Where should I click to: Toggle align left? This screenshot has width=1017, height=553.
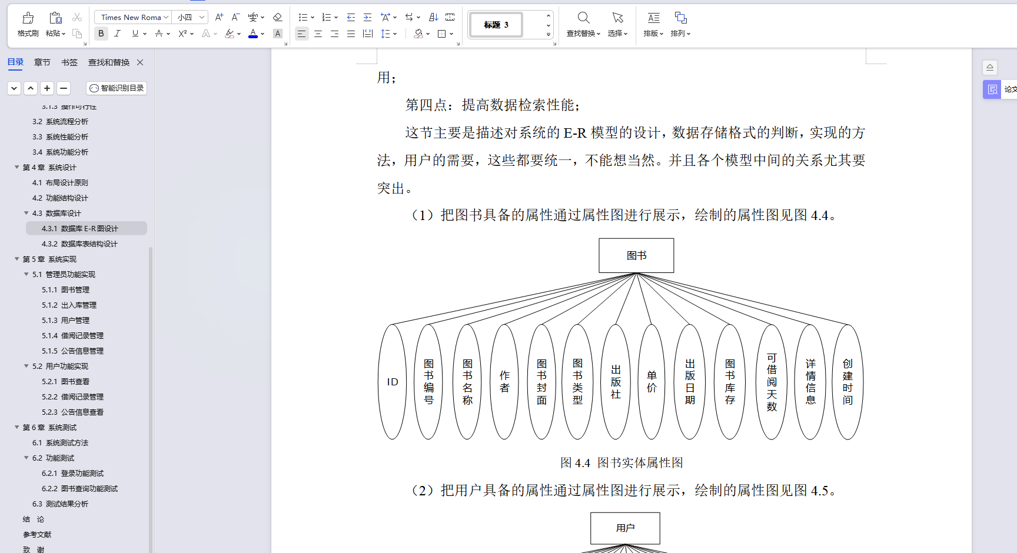[301, 34]
